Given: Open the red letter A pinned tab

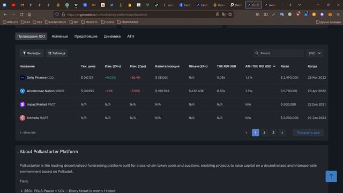Looking at the screenshot, I should click(103, 5).
